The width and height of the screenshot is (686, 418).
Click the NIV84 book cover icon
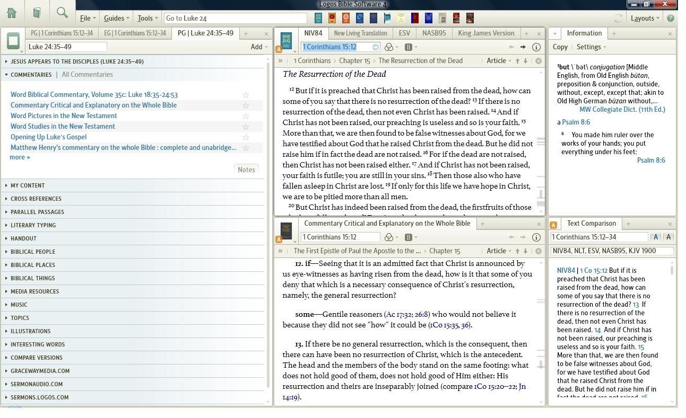286,40
